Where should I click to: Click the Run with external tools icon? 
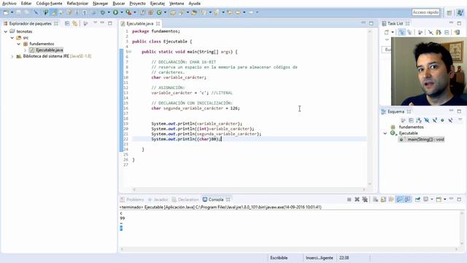[x=128, y=12]
